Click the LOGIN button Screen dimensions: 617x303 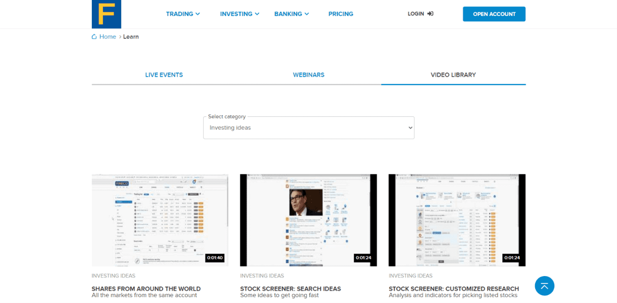pos(416,14)
